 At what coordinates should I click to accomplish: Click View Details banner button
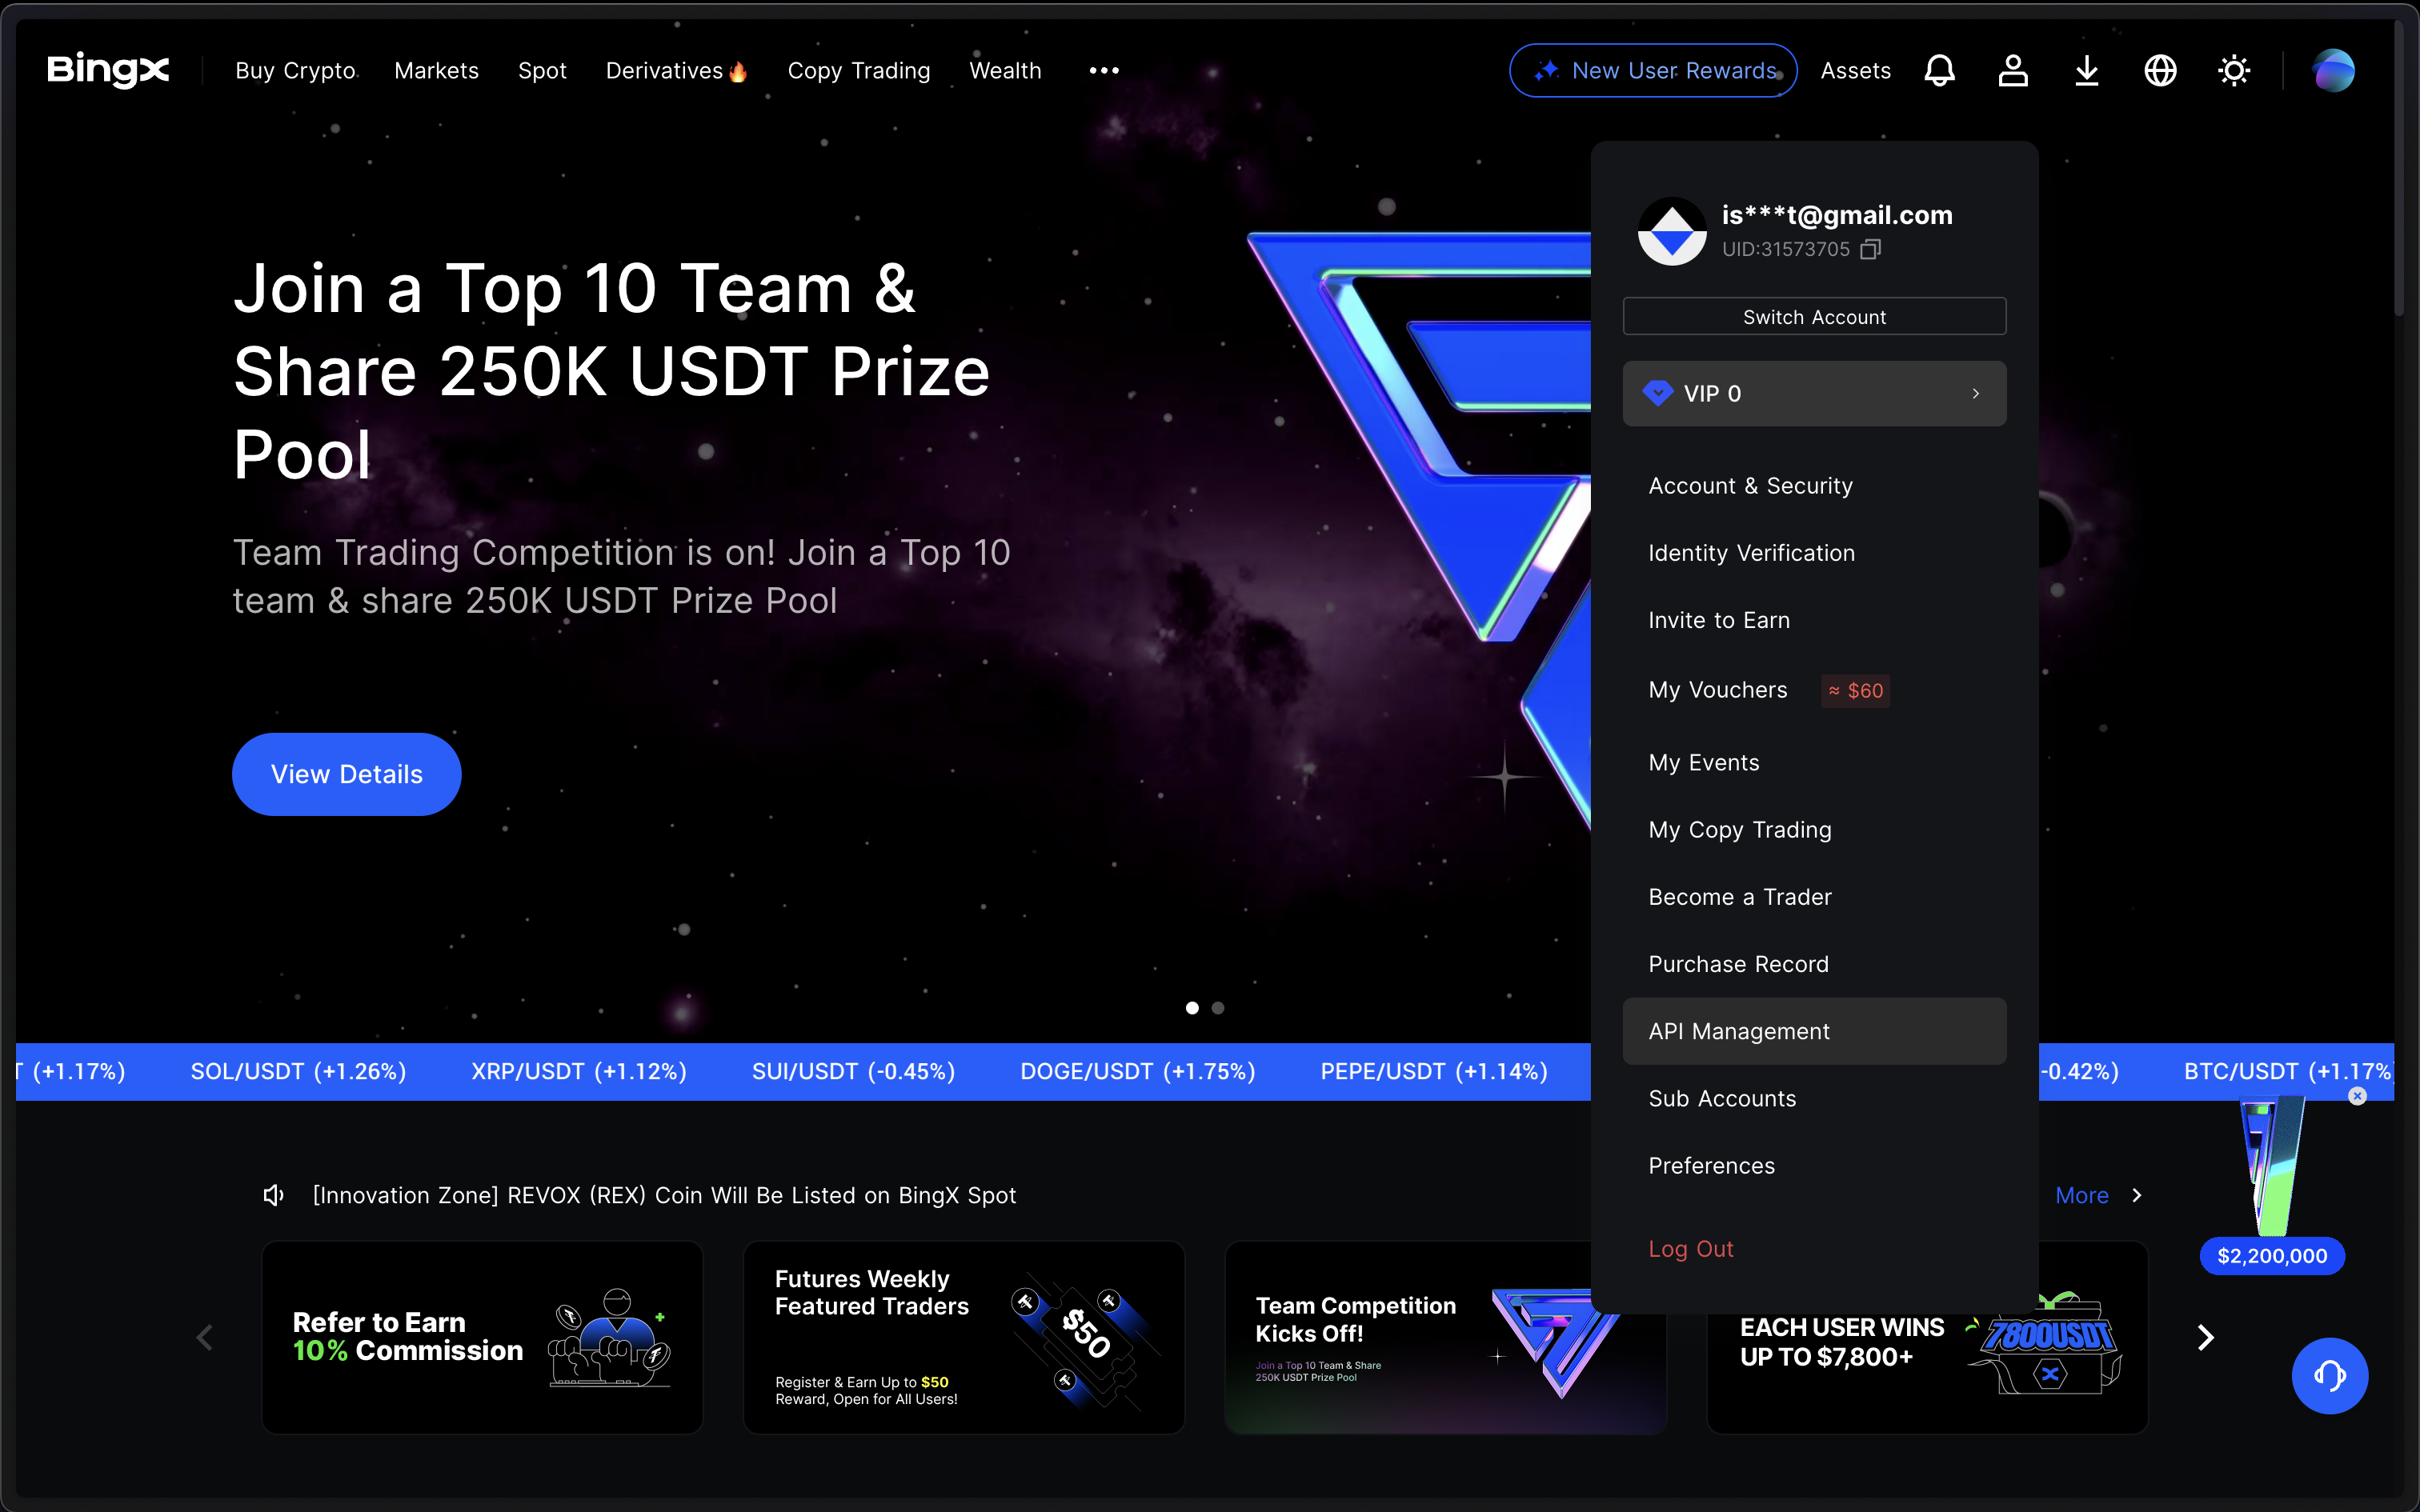pyautogui.click(x=346, y=774)
